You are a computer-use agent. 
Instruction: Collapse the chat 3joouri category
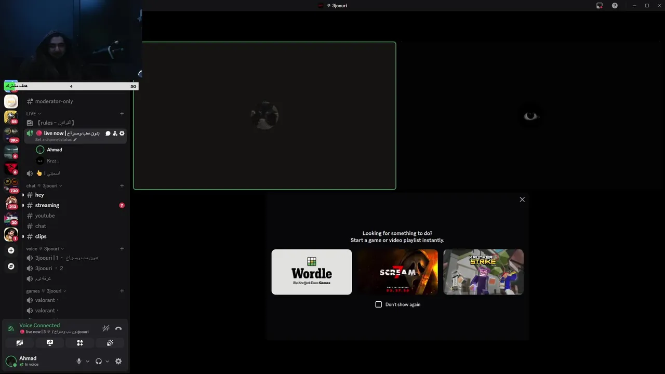44,185
